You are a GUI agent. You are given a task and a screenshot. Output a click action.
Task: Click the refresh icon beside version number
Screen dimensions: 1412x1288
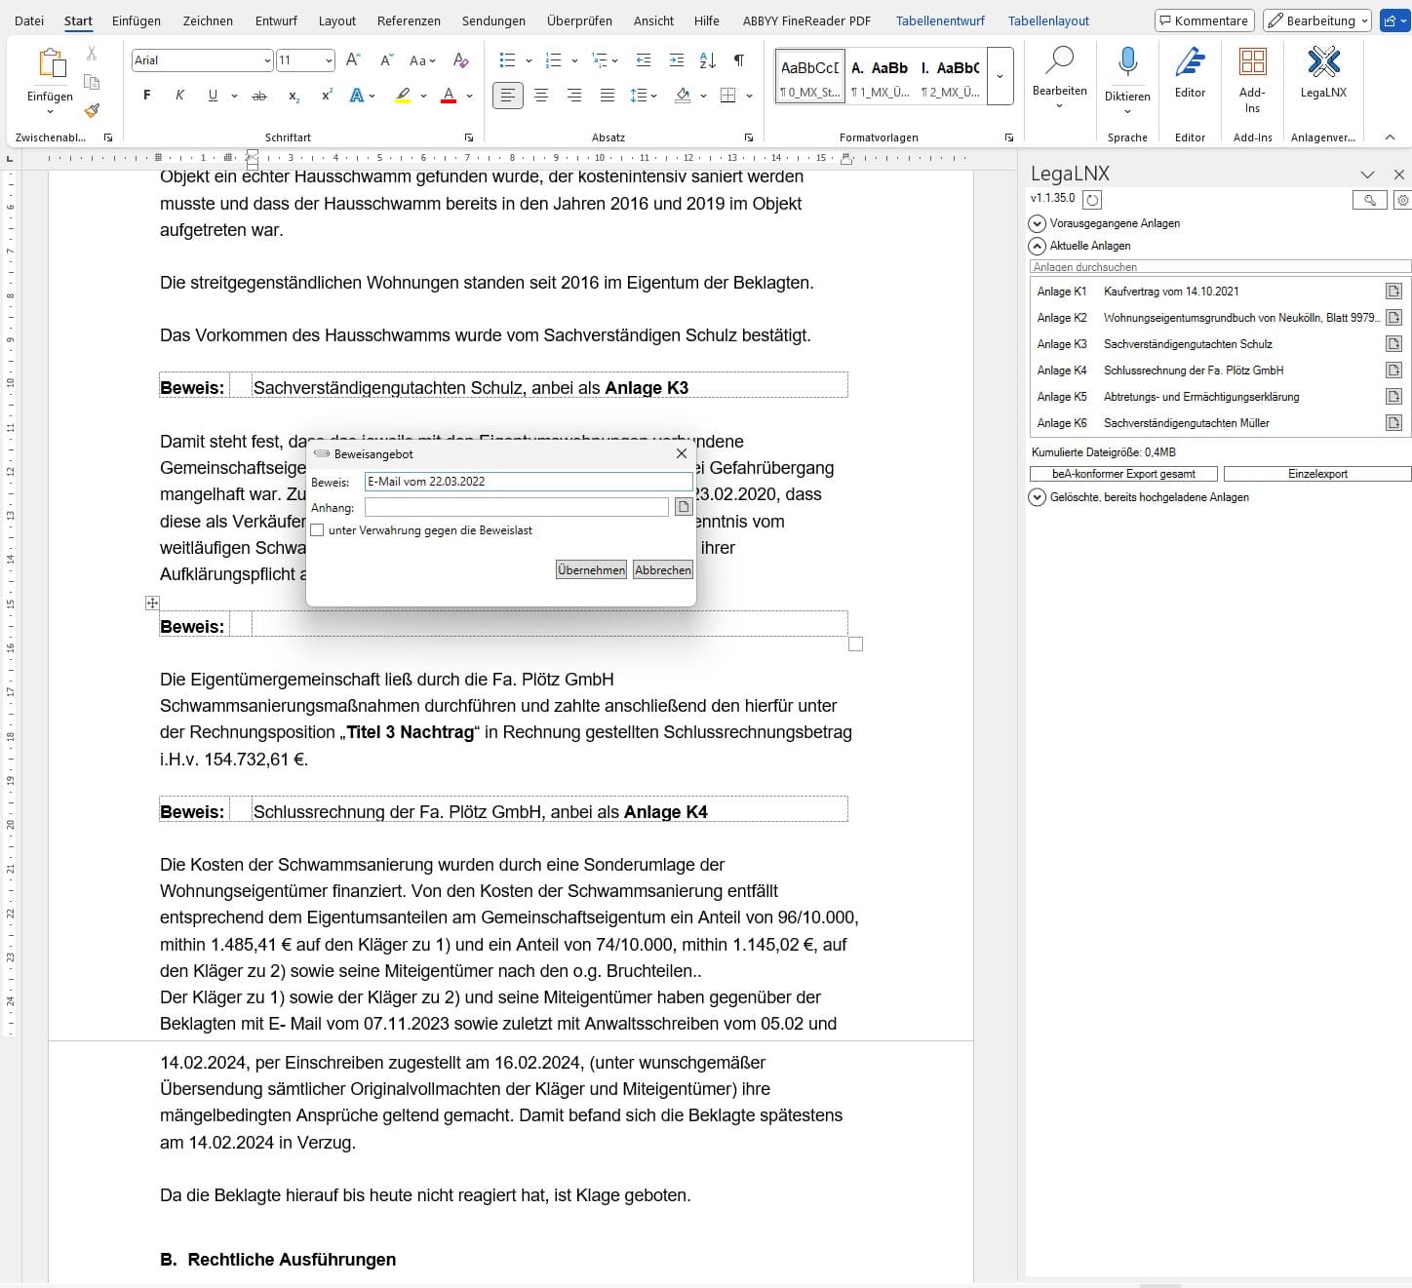(1093, 200)
